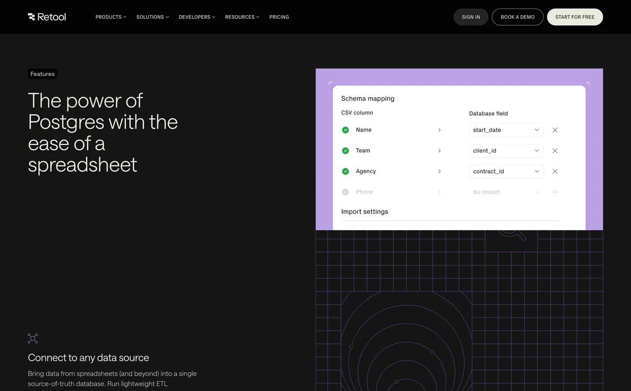This screenshot has width=631, height=391.
Task: Click the data source connection icon above the heading
Action: coord(33,338)
